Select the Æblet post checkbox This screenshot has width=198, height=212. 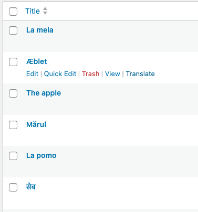click(x=13, y=62)
